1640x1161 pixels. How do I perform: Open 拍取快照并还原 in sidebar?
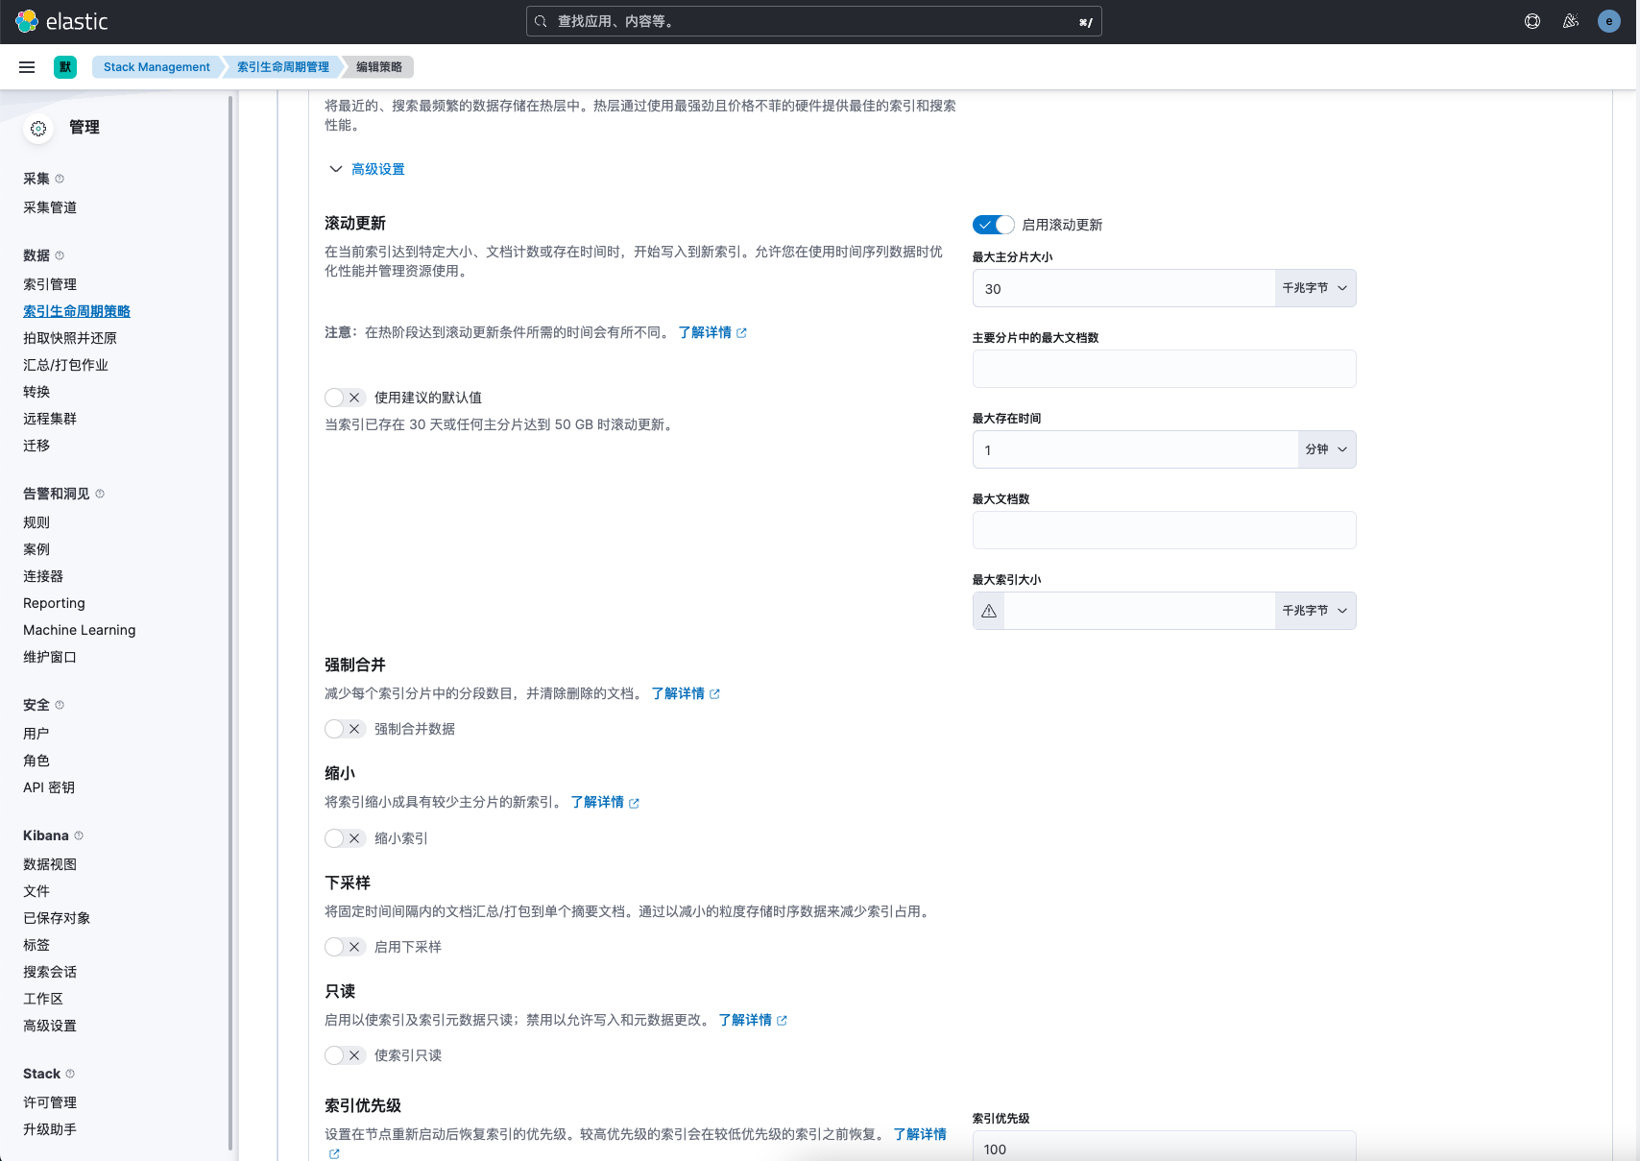coord(70,338)
